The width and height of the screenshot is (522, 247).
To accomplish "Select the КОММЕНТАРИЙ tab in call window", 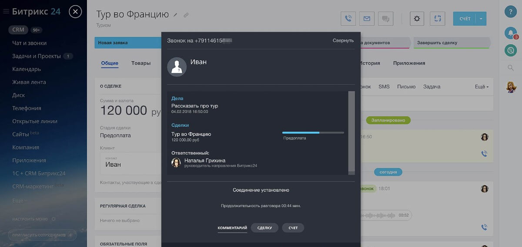I will coord(232,228).
